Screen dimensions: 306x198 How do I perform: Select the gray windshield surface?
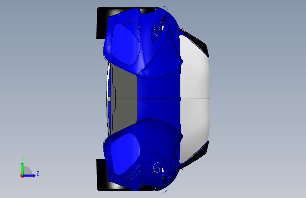tap(124, 99)
